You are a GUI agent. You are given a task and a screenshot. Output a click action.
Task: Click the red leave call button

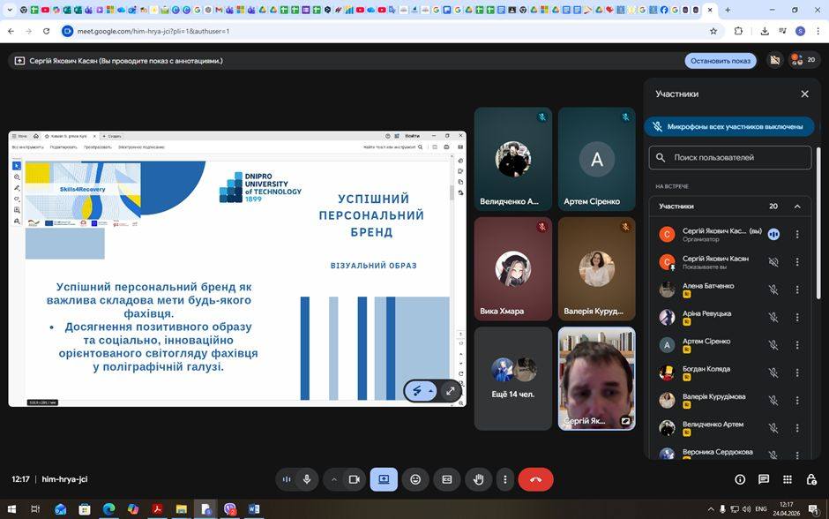point(535,479)
